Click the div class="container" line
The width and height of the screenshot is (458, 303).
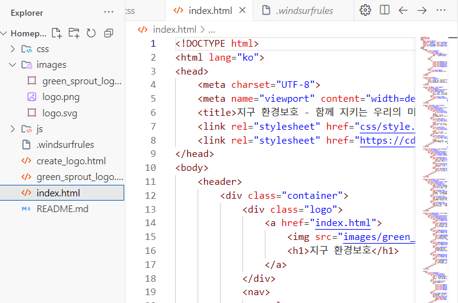click(284, 196)
